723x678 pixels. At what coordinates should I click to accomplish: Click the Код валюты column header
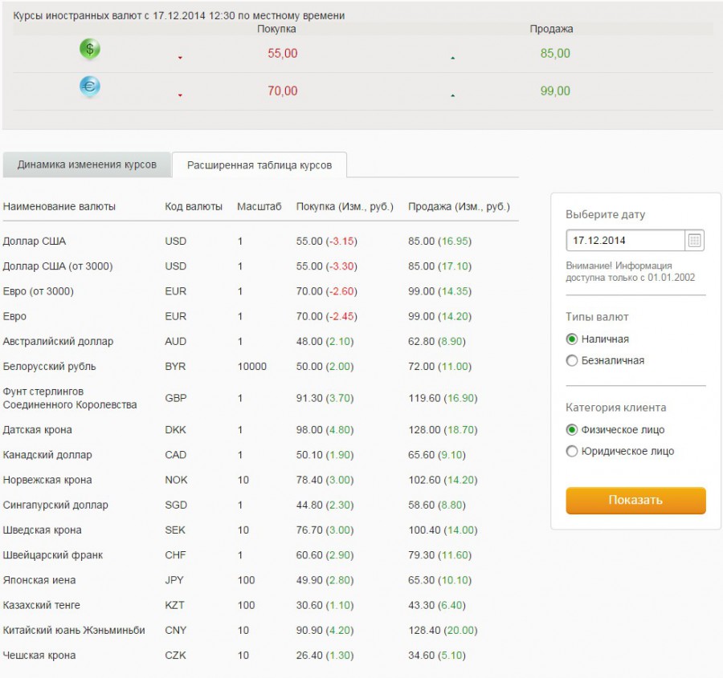coord(194,206)
